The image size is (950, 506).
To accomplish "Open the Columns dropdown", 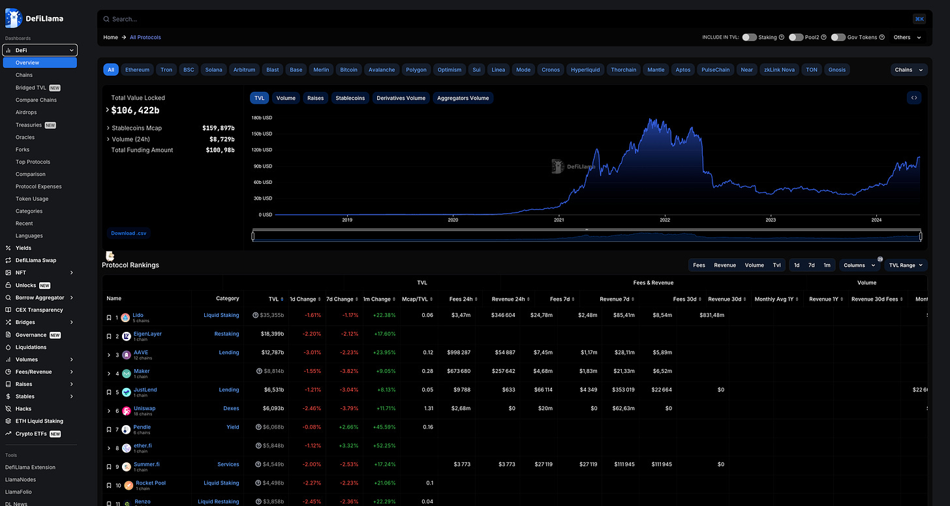I will coord(859,265).
